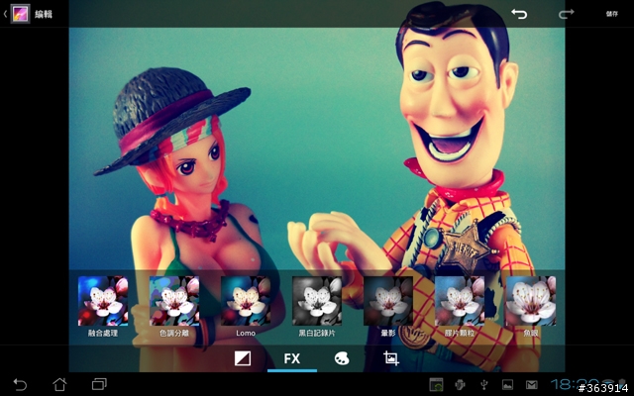Apply the 暈影 vignette filter thumbnail
634x396 pixels.
[388, 301]
